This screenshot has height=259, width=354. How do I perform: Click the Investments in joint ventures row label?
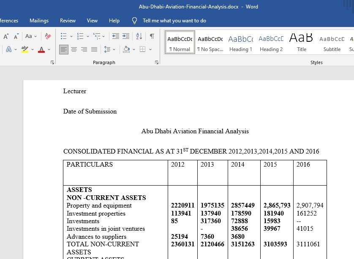(x=106, y=229)
